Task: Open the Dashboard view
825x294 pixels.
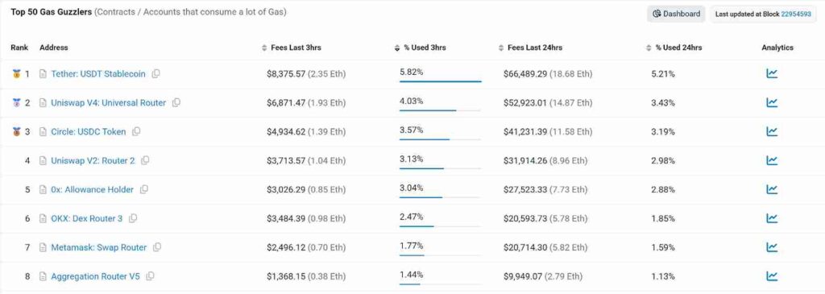Action: click(676, 14)
